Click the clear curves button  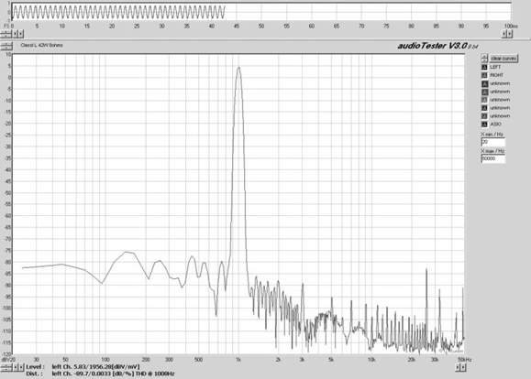503,59
